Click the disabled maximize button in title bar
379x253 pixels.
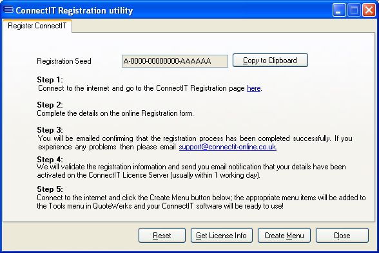(x=354, y=10)
